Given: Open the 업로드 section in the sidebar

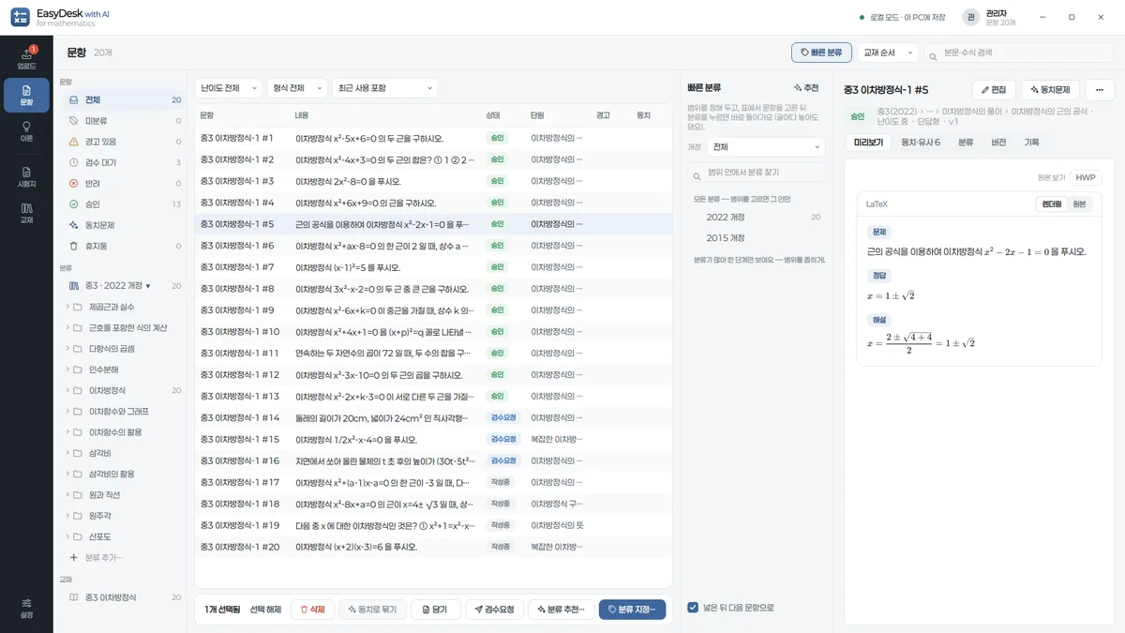Looking at the screenshot, I should point(26,57).
